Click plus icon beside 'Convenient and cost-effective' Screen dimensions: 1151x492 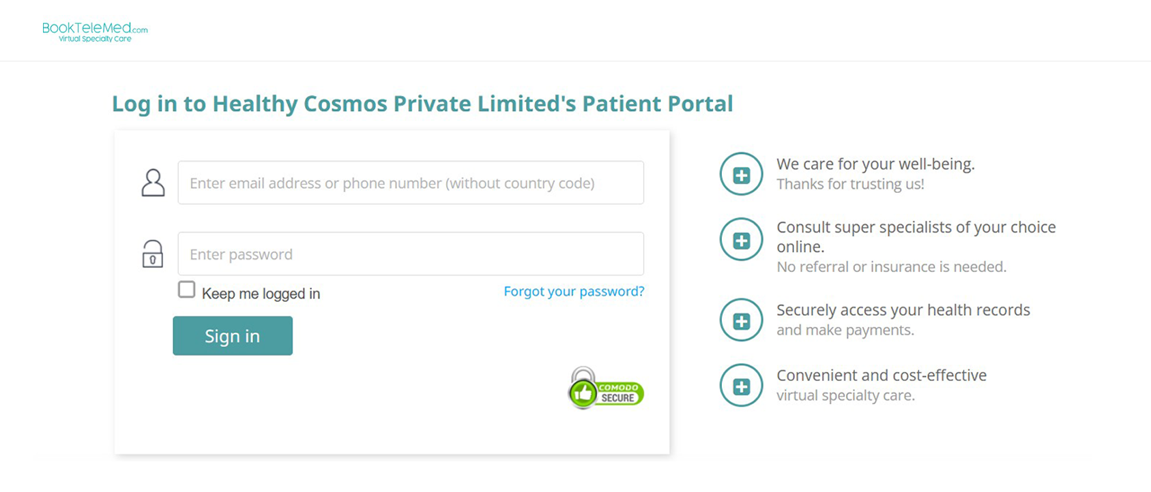pyautogui.click(x=741, y=386)
